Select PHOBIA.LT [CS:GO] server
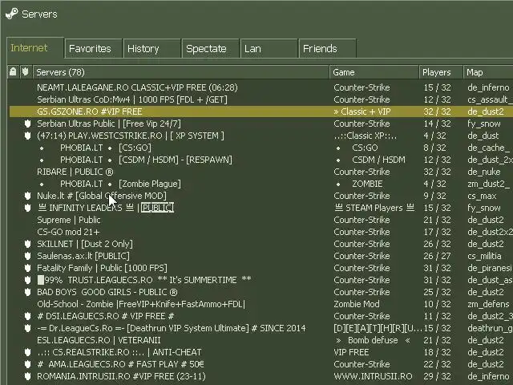 tap(95, 148)
